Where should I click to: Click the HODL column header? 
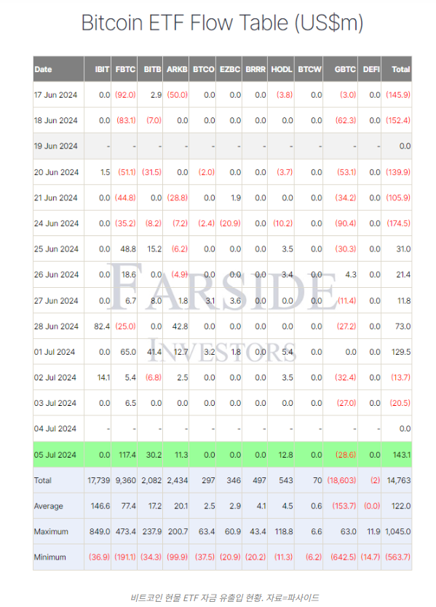282,69
